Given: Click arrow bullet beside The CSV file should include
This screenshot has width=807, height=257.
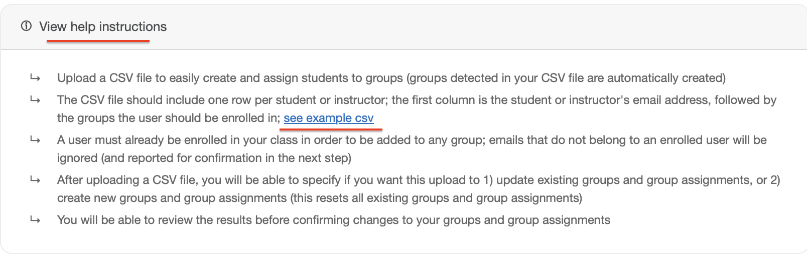Looking at the screenshot, I should point(35,100).
